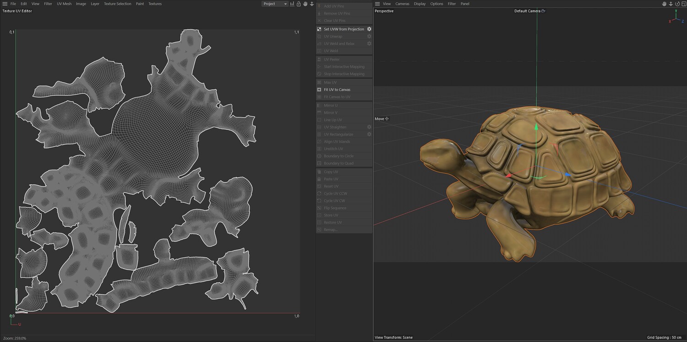
Task: Open the Project dropdown in UV editor
Action: click(x=275, y=4)
